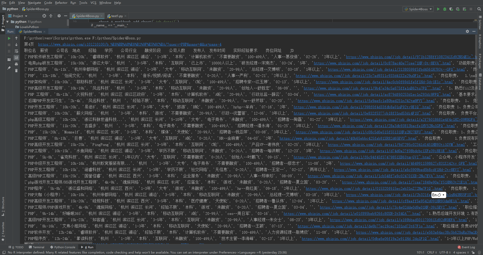
Task: Print the console output with printer icon
Action: coord(16,64)
